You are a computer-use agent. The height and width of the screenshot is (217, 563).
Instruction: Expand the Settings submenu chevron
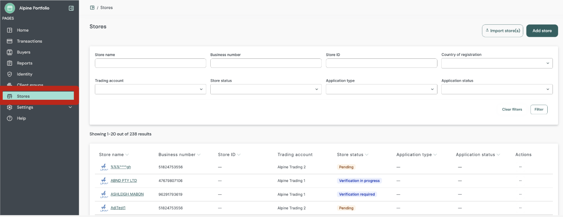click(70, 107)
